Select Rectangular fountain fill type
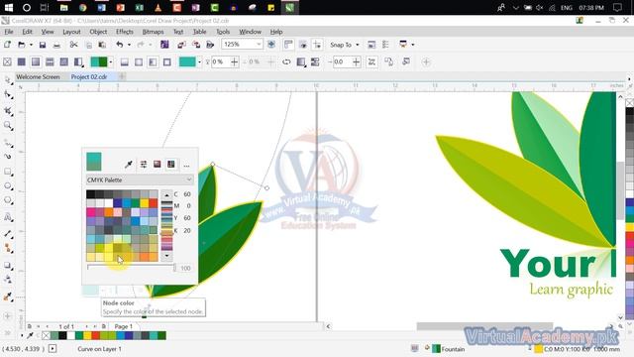 coord(167,61)
